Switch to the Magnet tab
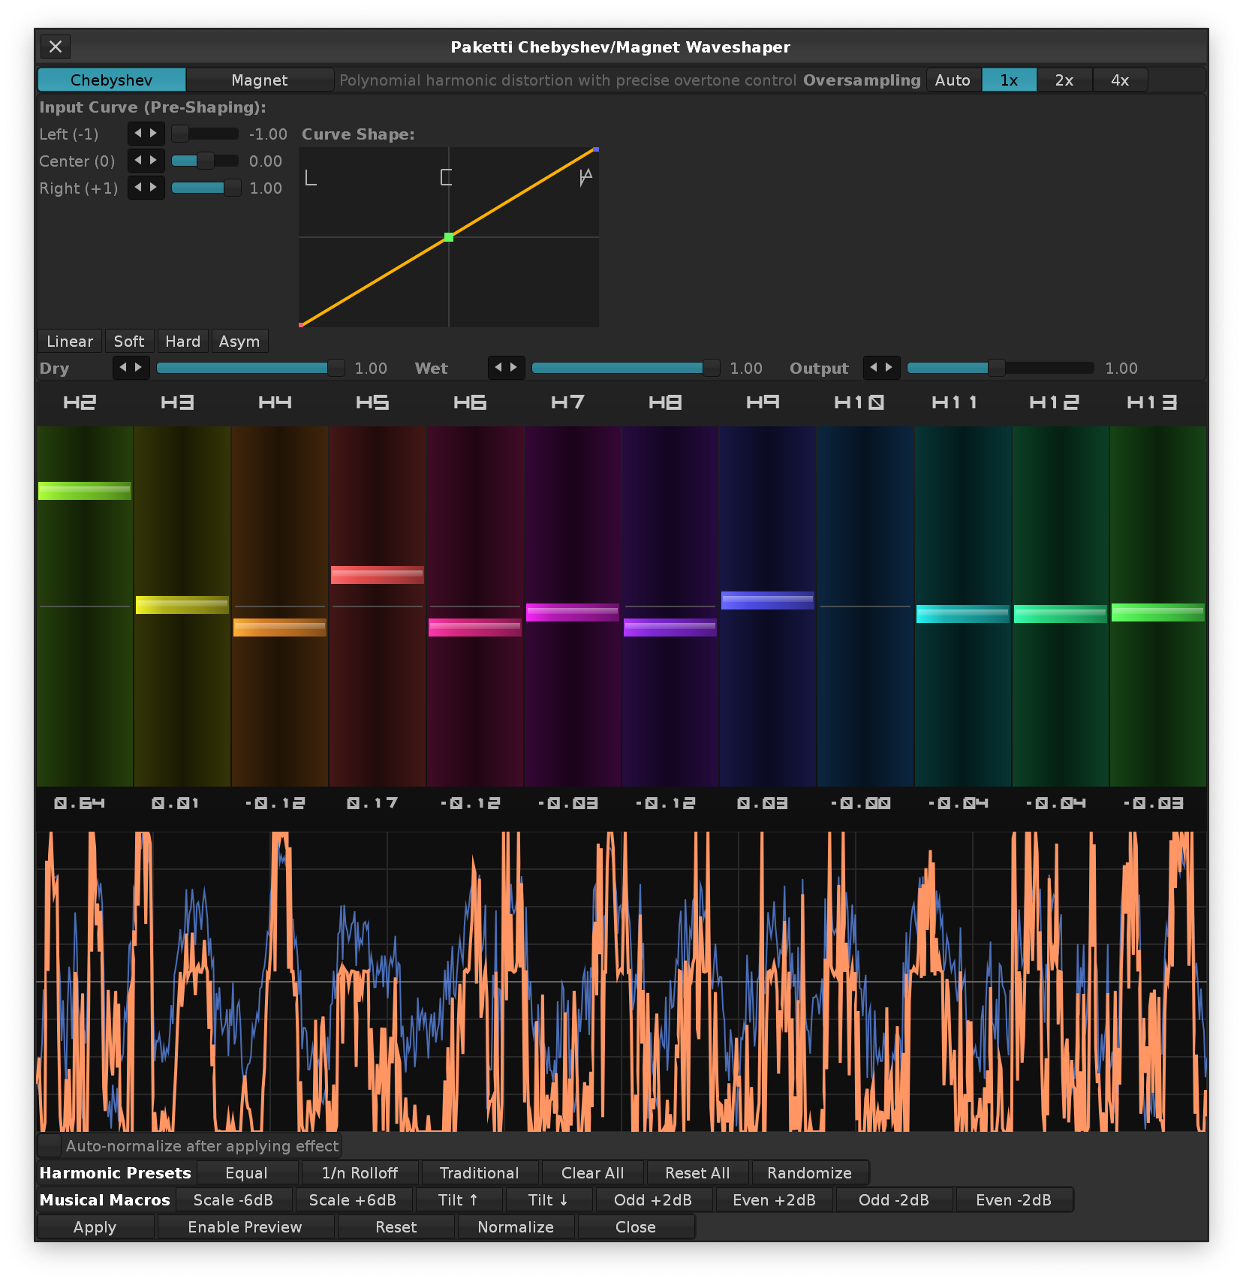Viewport: 1243px width, 1282px height. 259,80
